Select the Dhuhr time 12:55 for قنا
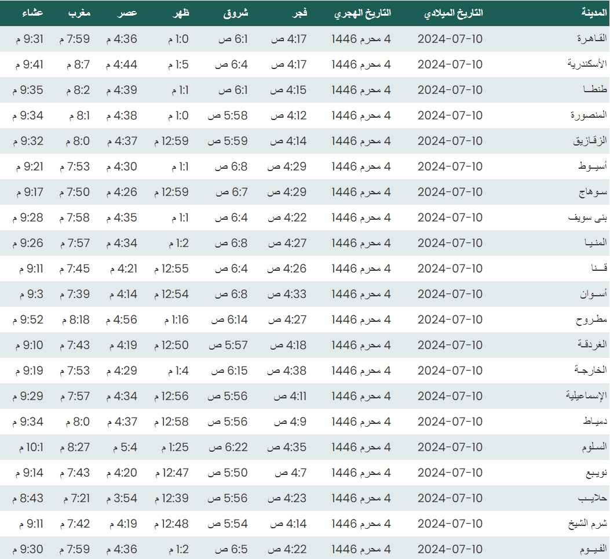Image resolution: width=610 pixels, height=559 pixels. (x=171, y=268)
